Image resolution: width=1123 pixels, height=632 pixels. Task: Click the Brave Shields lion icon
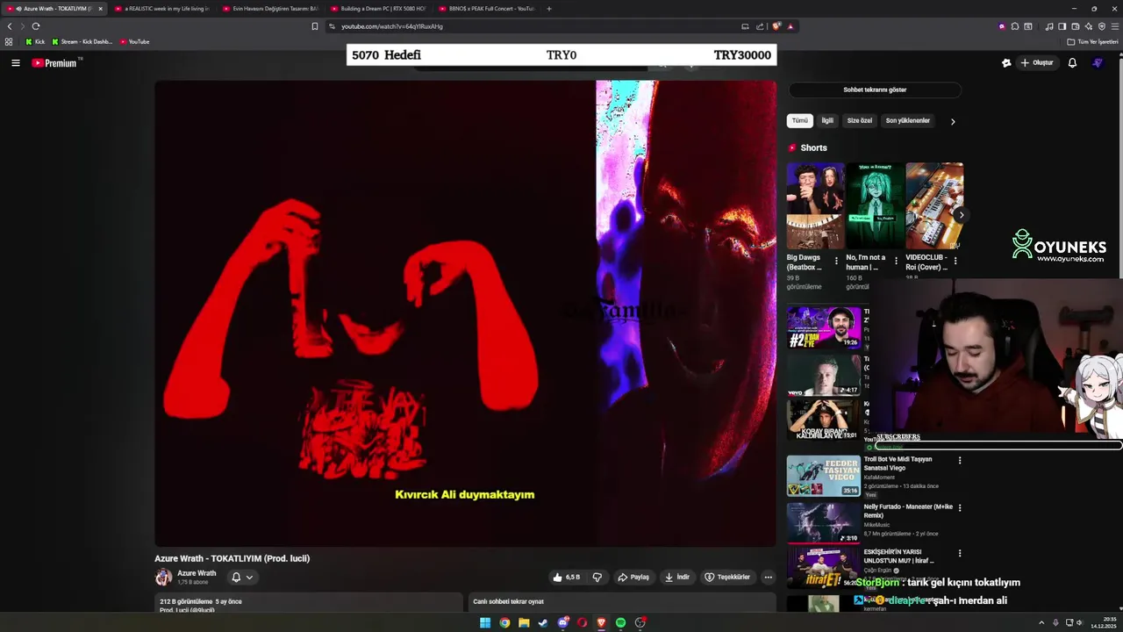pyautogui.click(x=776, y=26)
